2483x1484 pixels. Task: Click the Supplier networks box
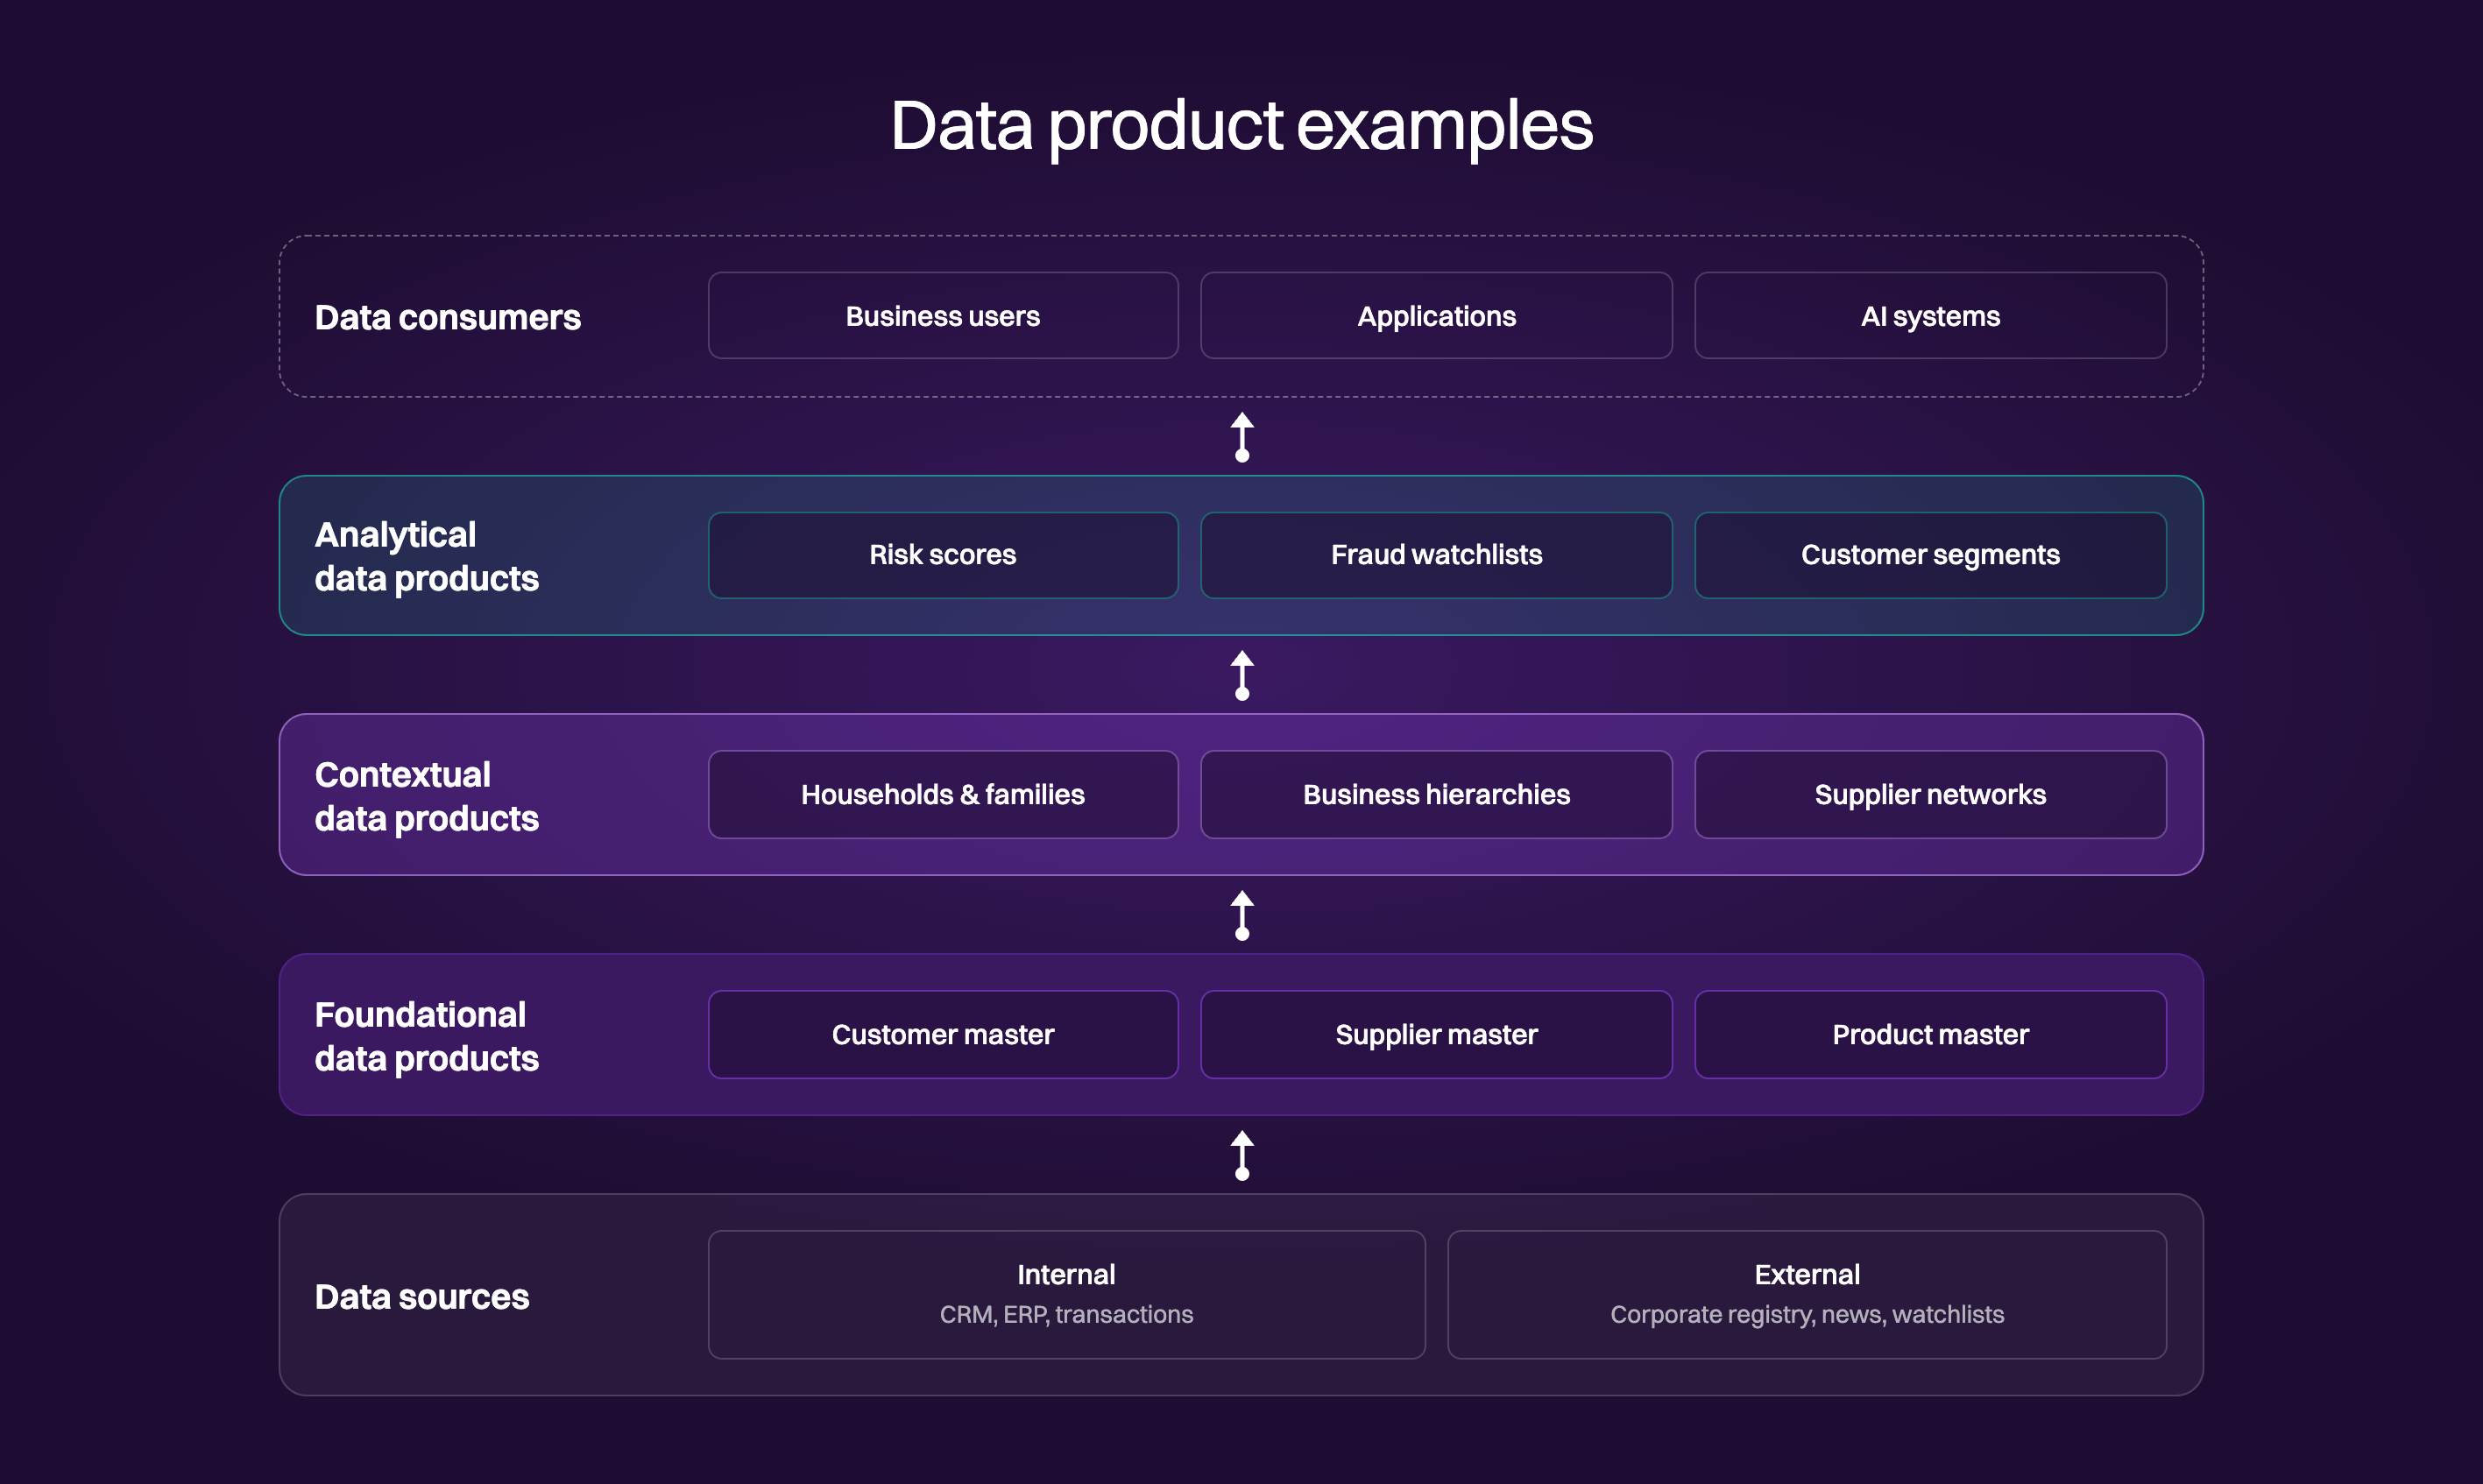pos(1930,795)
